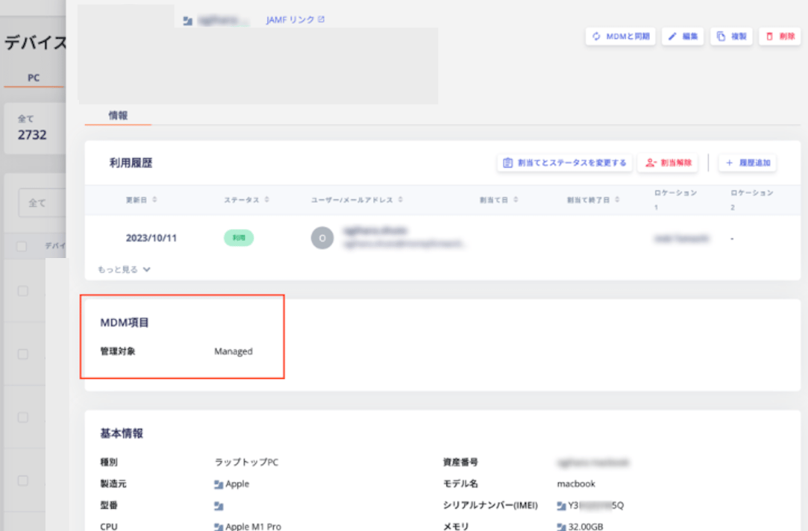Click the MDMと同期 sync button
808x531 pixels.
tap(620, 36)
